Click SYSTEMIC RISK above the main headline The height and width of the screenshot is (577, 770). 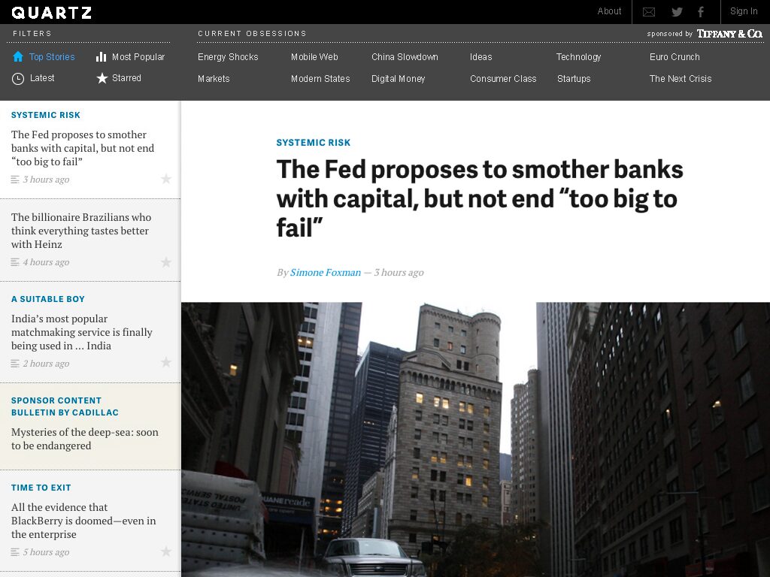coord(314,142)
